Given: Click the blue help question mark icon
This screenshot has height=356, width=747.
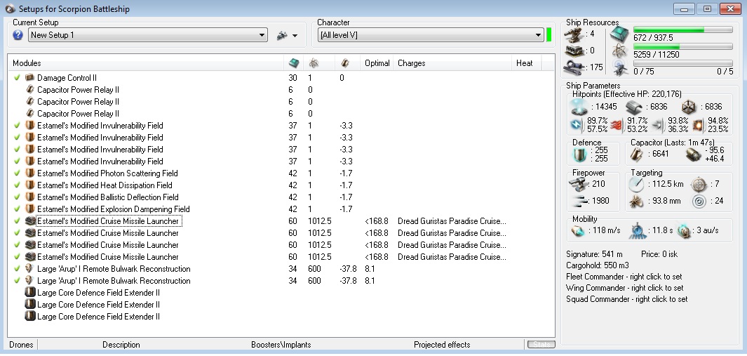Looking at the screenshot, I should 18,35.
